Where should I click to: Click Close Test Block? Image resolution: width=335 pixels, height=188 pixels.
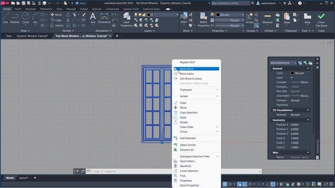coord(321,20)
